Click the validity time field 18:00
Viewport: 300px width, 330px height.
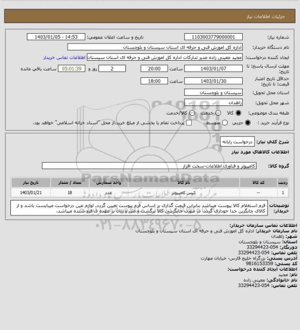pyautogui.click(x=154, y=81)
